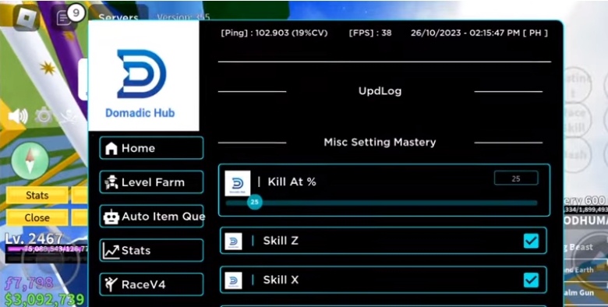The width and height of the screenshot is (608, 307).
Task: Open the game settings gear icon
Action: coord(44,116)
